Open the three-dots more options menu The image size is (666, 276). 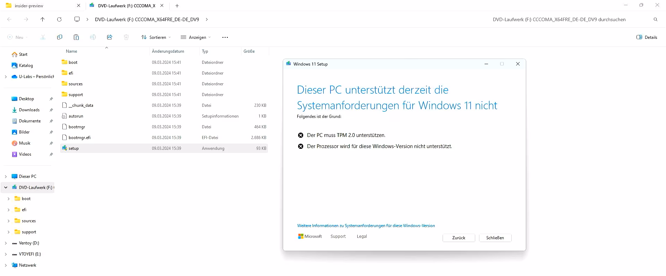[225, 37]
